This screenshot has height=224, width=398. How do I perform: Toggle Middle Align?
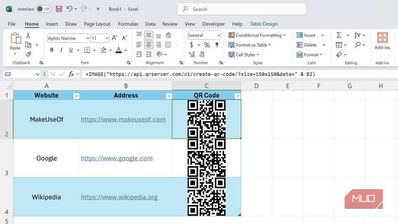click(x=149, y=35)
